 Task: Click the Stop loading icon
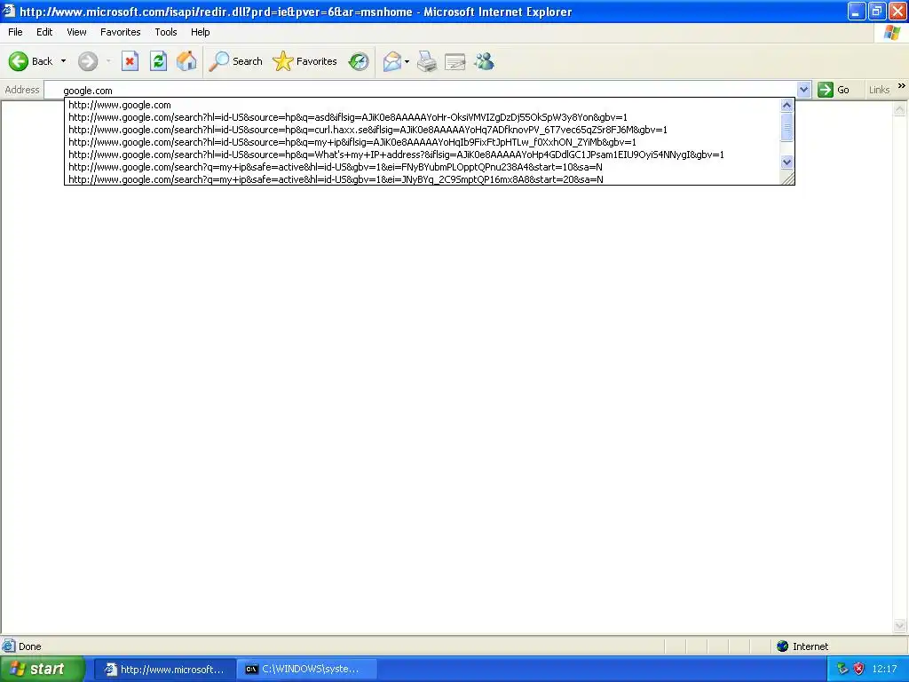[x=130, y=61]
